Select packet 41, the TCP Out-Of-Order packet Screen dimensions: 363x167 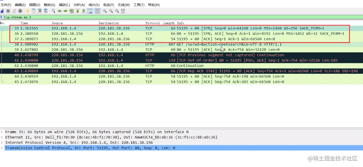(x=181, y=60)
